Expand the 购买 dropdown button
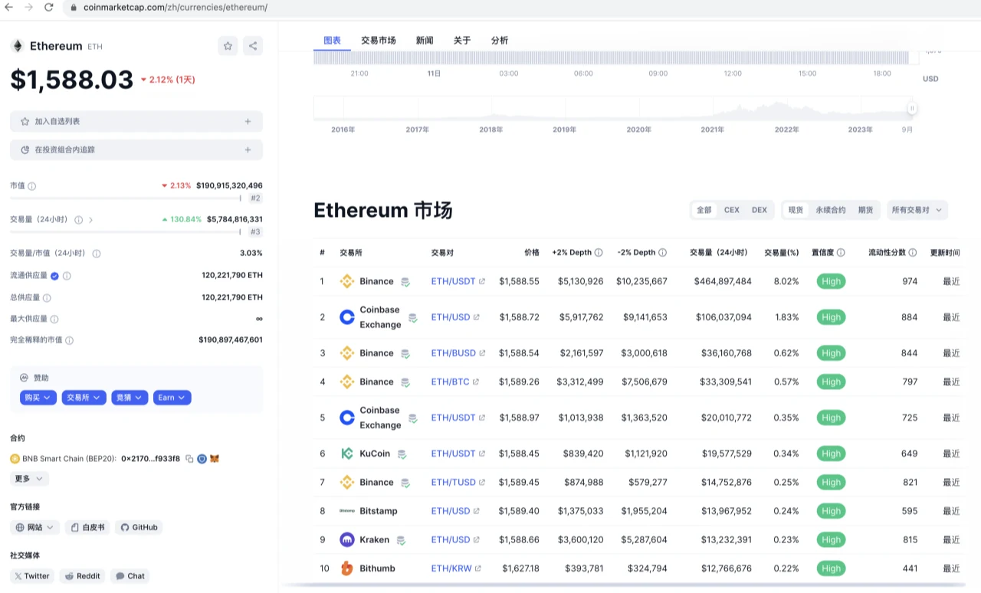This screenshot has height=593, width=981. [38, 398]
